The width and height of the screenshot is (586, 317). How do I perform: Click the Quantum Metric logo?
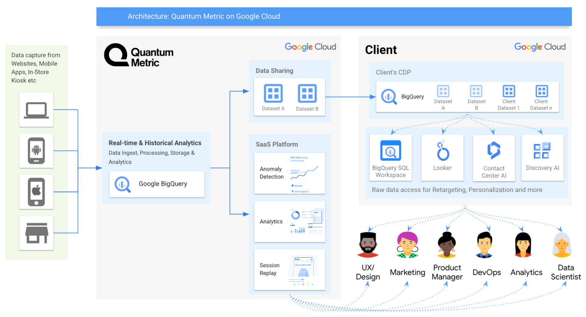coord(139,55)
